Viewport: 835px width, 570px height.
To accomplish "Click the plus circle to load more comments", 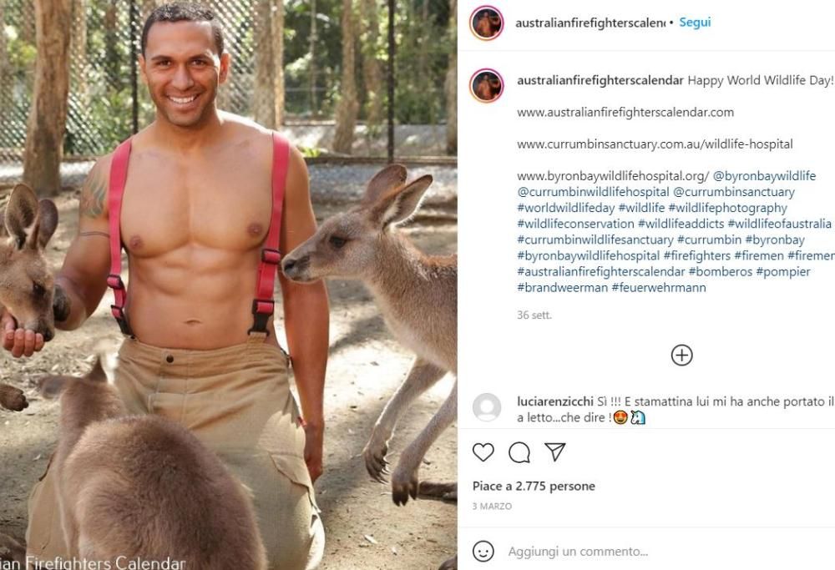I will tap(682, 355).
